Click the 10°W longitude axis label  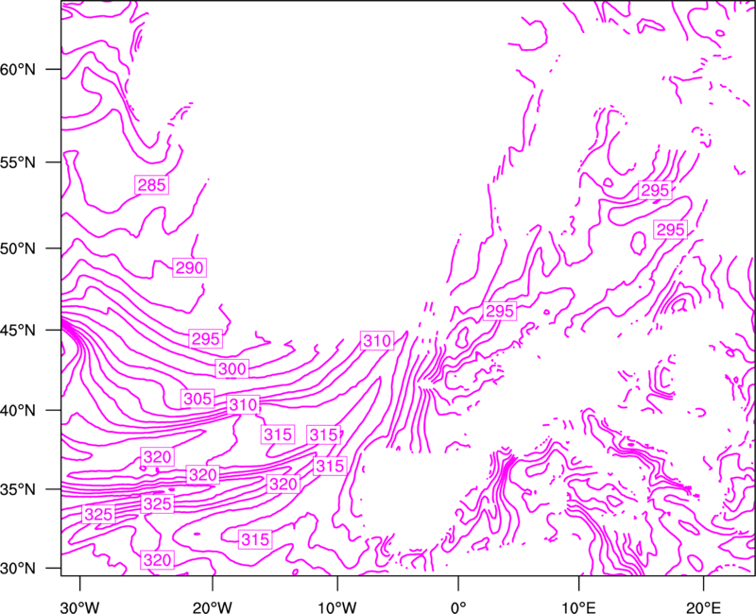pos(337,607)
